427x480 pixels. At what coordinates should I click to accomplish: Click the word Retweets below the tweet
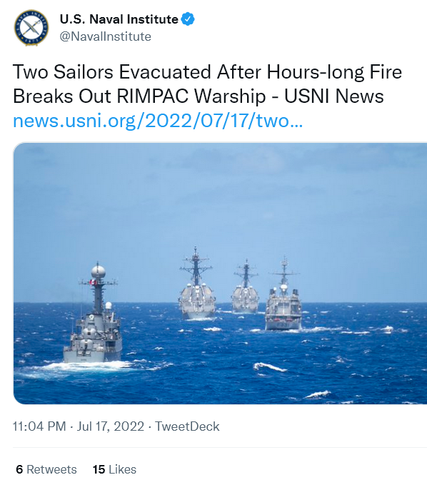pos(51,469)
